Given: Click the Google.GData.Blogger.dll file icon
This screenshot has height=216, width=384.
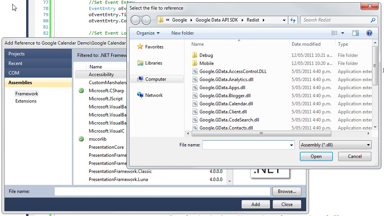Looking at the screenshot, I should (195, 96).
